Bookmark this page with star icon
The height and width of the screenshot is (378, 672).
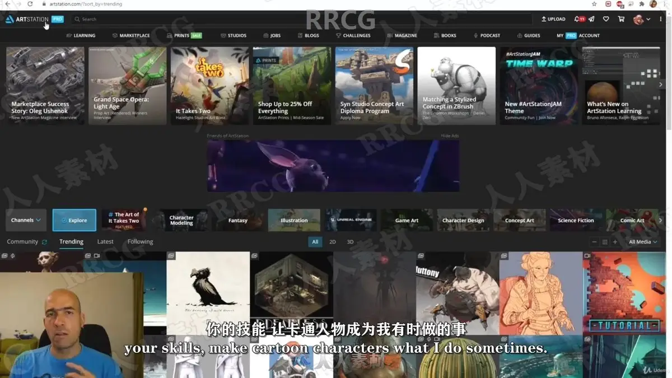[594, 4]
